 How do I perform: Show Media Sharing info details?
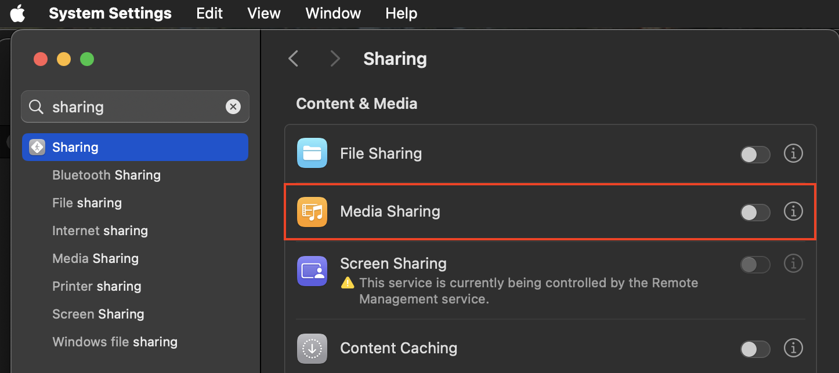(793, 211)
